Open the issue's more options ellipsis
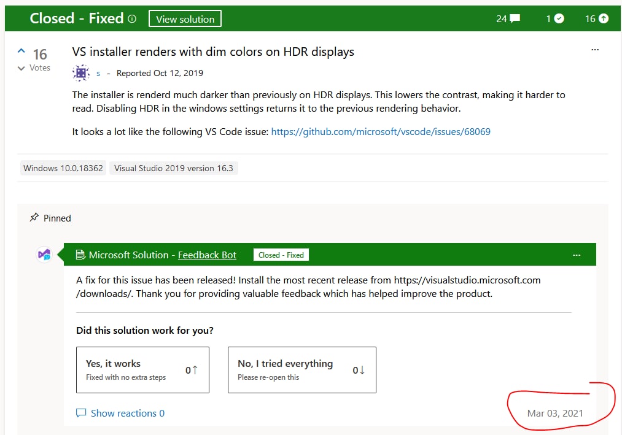The width and height of the screenshot is (622, 435). tap(594, 50)
